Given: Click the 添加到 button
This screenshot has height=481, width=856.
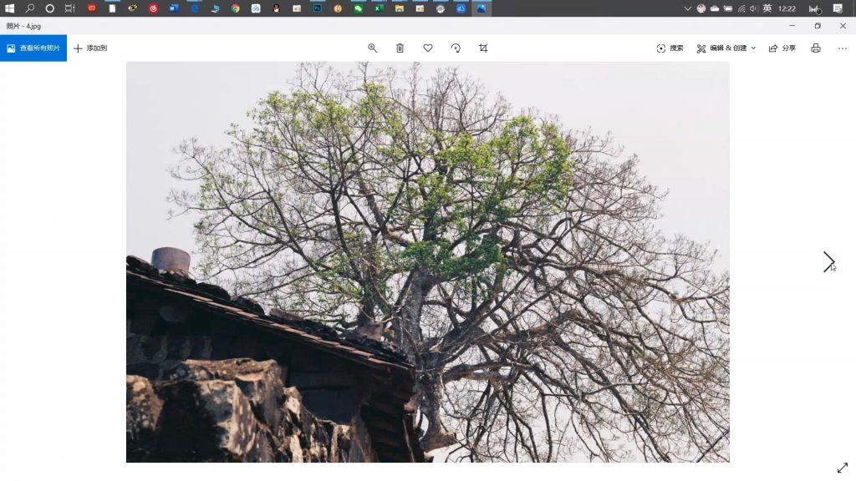Looking at the screenshot, I should tap(90, 48).
